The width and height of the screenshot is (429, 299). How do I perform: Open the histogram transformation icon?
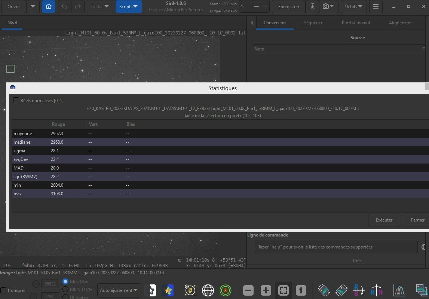pos(399,290)
